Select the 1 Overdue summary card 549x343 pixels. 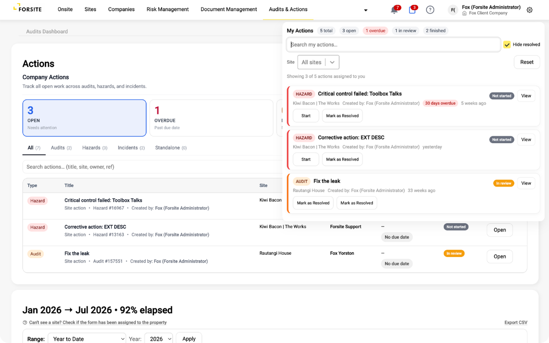(211, 118)
